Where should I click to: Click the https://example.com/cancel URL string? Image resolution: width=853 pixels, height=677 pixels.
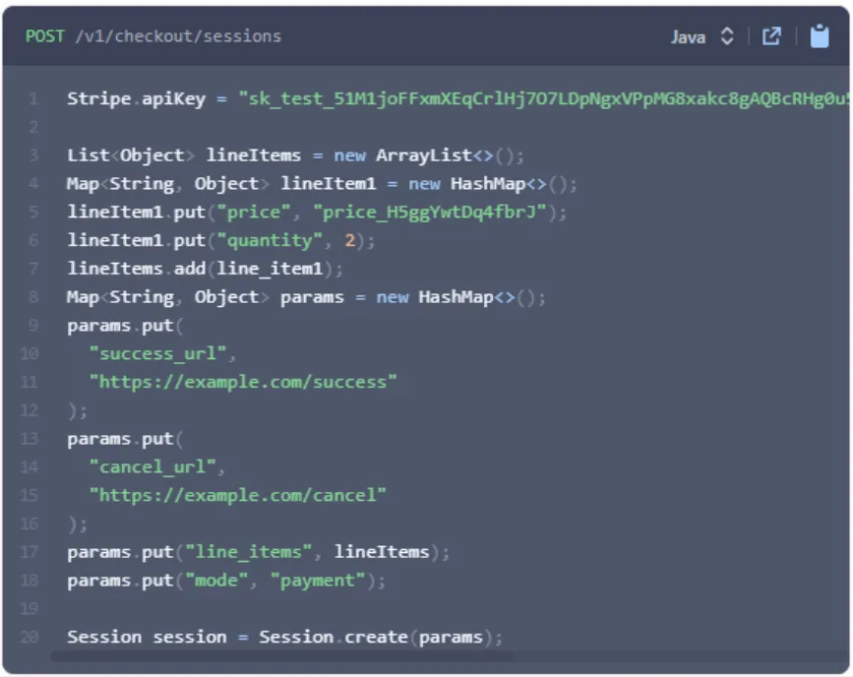[238, 495]
